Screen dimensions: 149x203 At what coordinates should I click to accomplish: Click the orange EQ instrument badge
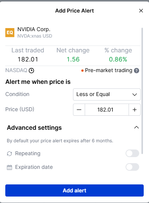tap(10, 33)
